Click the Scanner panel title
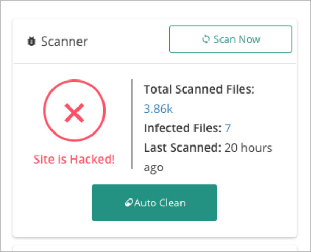The width and height of the screenshot is (311, 252). pos(64,42)
